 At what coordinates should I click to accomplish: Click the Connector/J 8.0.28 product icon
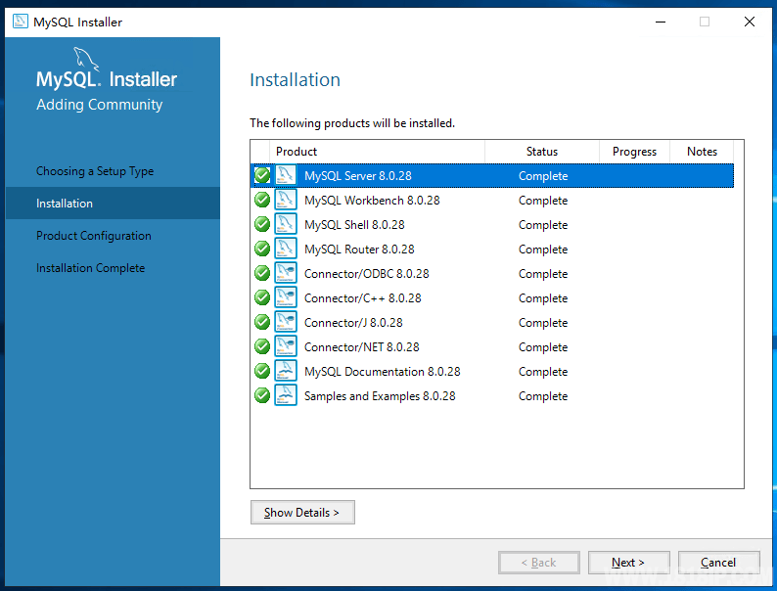tap(286, 322)
